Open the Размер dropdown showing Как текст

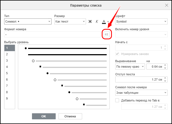(x=70, y=21)
